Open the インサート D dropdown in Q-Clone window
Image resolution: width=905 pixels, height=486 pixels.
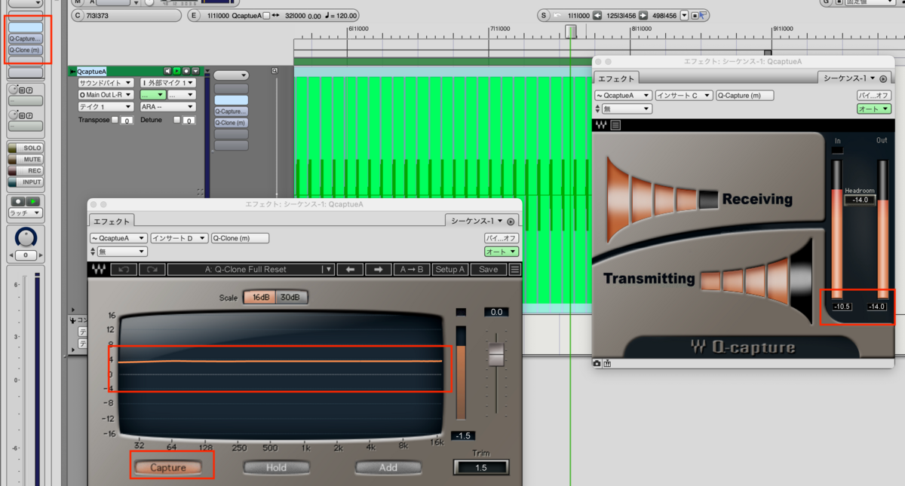[x=179, y=238]
